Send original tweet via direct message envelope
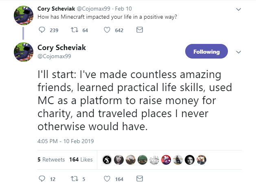 (x=139, y=30)
